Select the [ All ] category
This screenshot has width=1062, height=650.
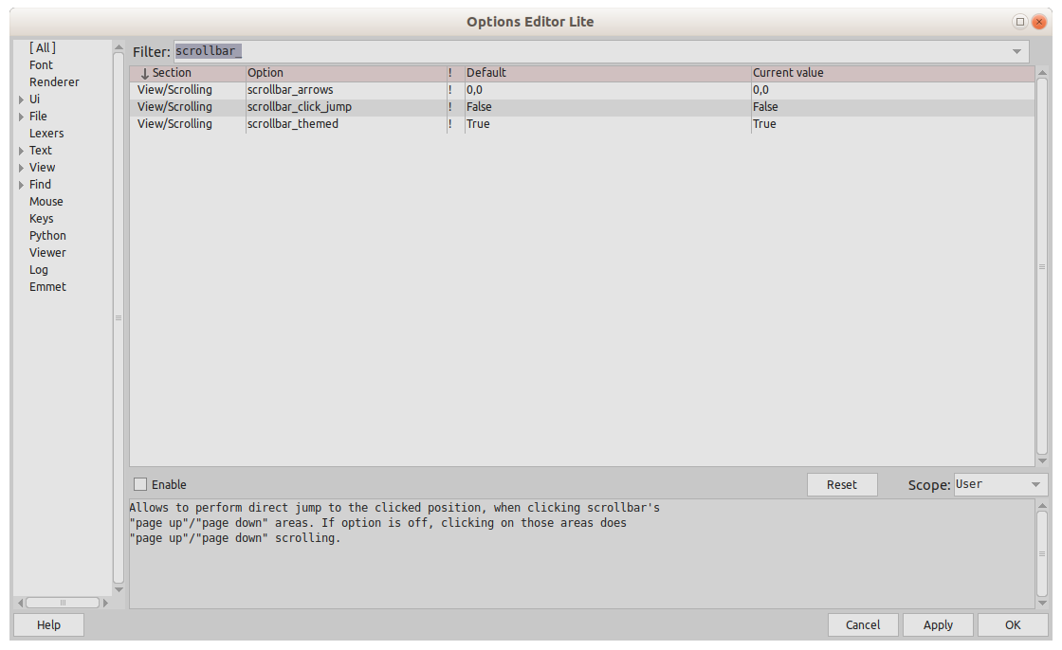tap(43, 48)
